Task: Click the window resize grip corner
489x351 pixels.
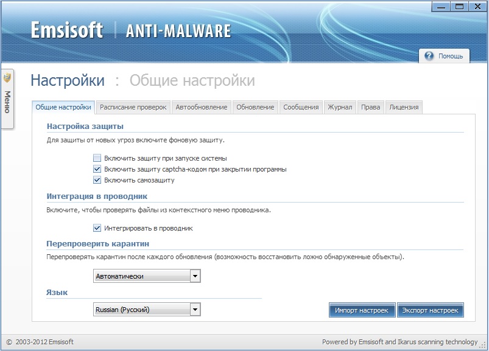Action: 484,345
